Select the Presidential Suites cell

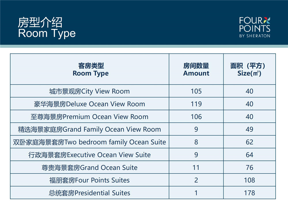pyautogui.click(x=90, y=193)
